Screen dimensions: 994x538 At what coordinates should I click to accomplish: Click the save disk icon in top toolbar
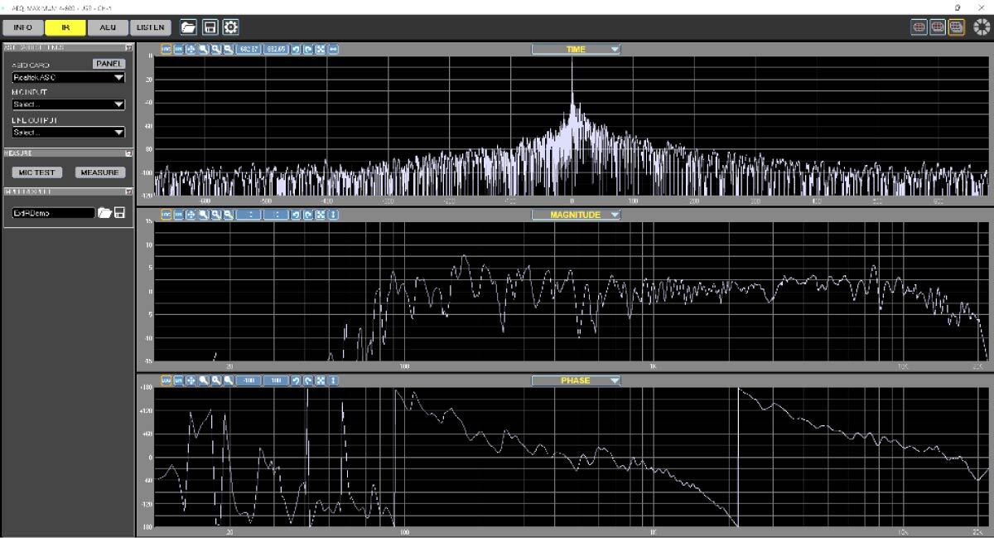point(210,27)
